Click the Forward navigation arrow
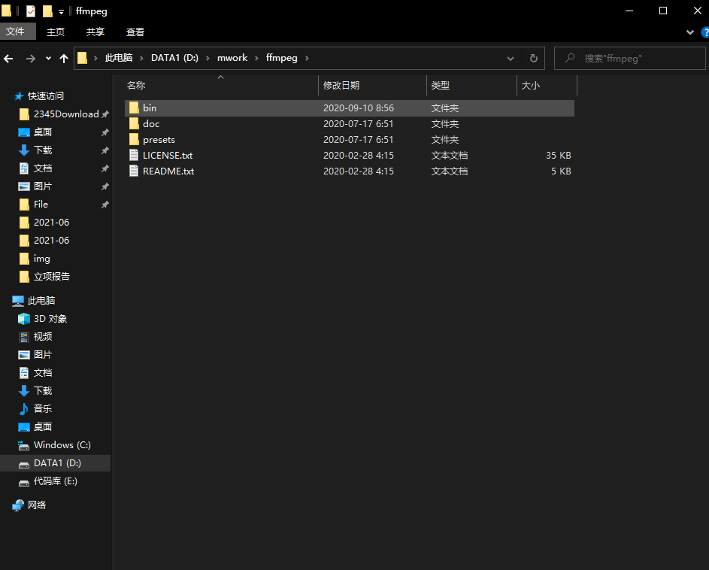Screen dimensions: 709x570 (x=30, y=59)
